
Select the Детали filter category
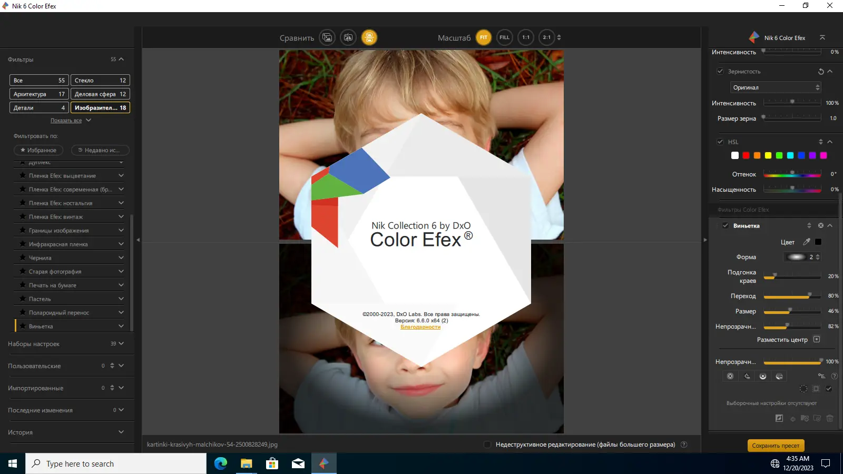tap(39, 107)
